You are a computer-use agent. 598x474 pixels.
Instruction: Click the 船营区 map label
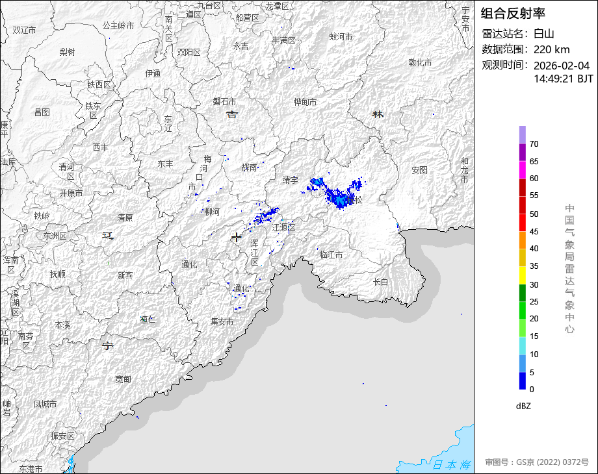point(248,18)
